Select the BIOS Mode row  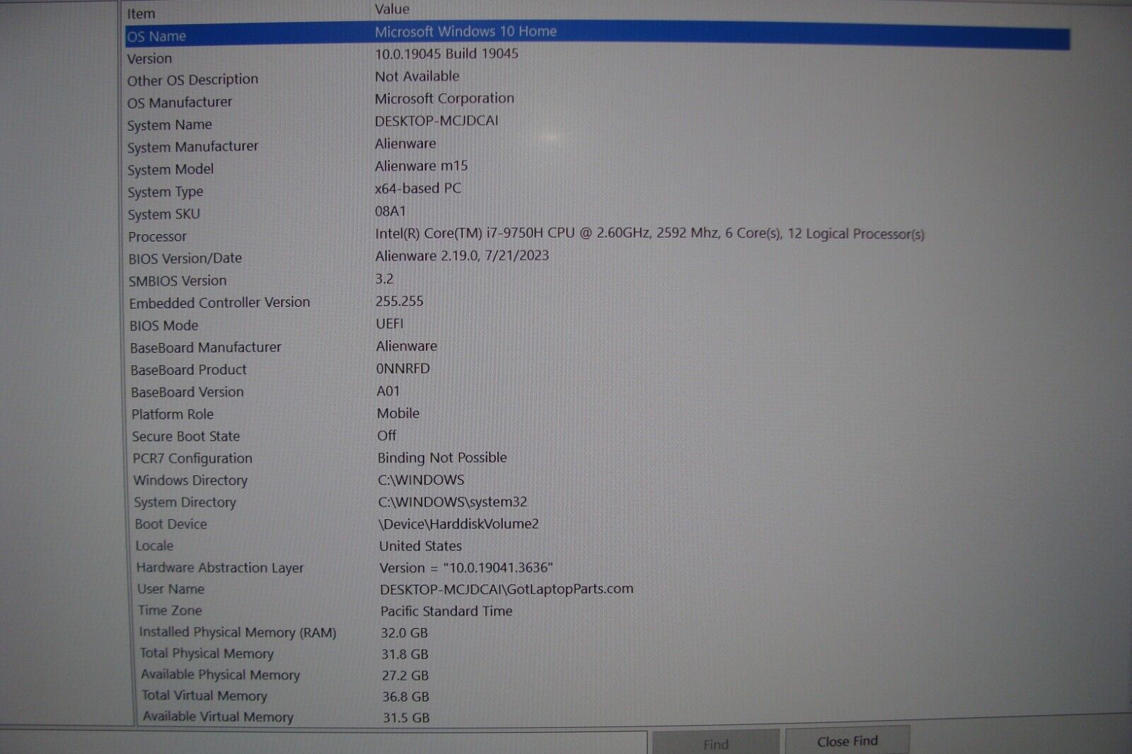coord(597,325)
